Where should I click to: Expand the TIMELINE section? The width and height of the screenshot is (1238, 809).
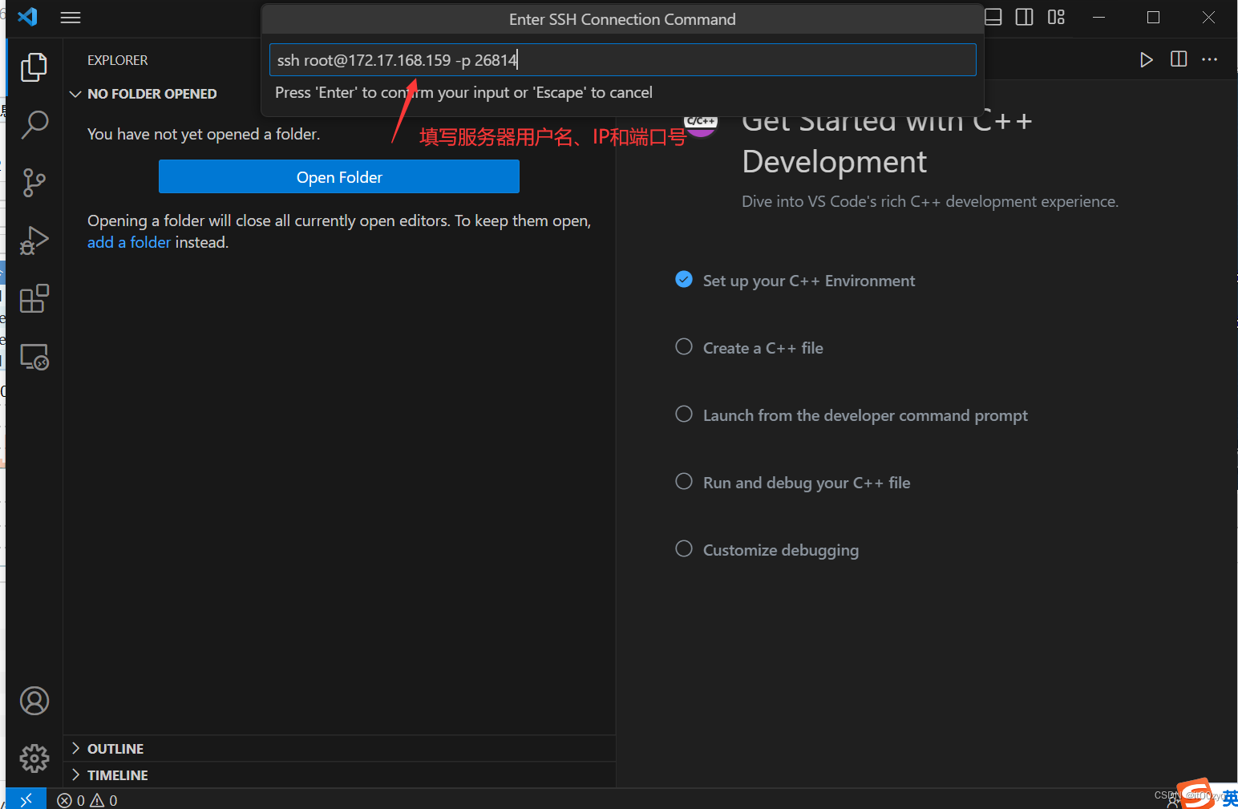coord(118,775)
